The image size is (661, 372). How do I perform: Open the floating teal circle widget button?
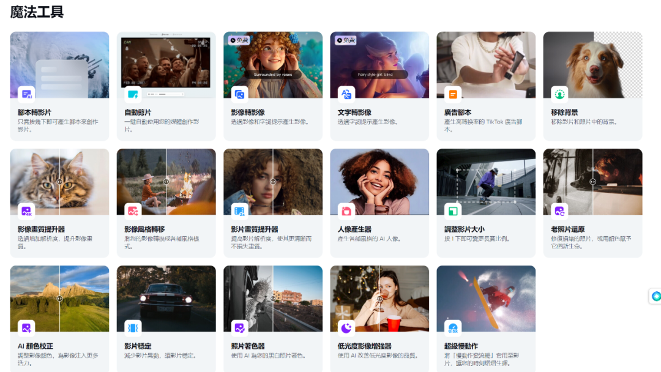click(x=656, y=296)
